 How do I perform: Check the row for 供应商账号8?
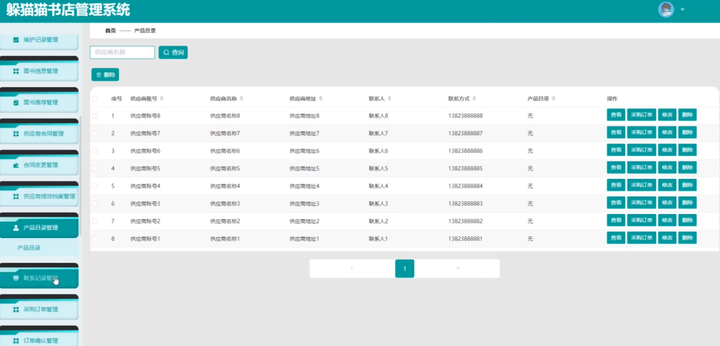pos(95,116)
